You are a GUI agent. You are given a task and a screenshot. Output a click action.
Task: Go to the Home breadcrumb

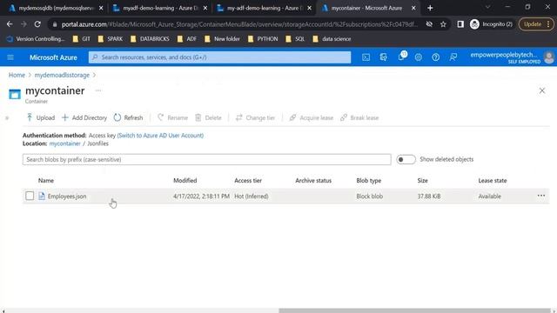pos(17,75)
